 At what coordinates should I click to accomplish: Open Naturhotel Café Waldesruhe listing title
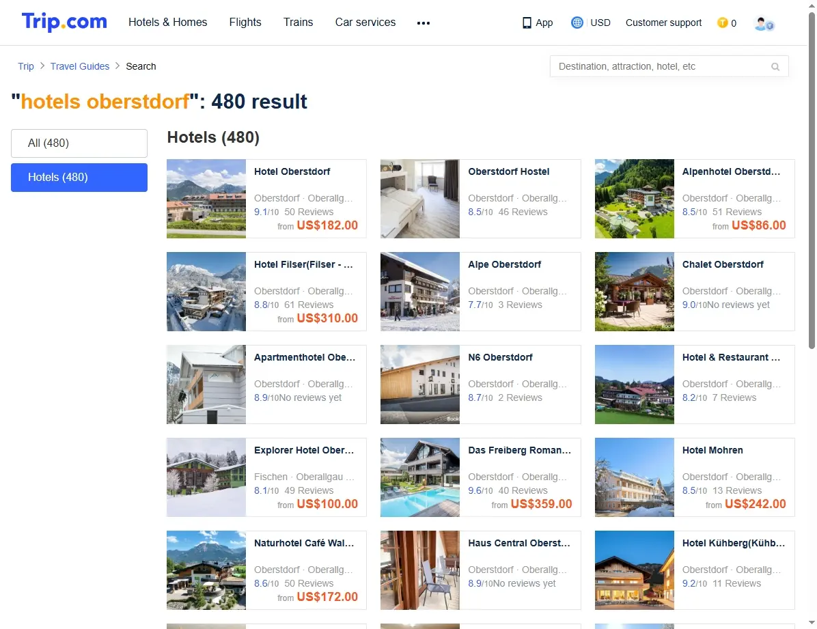(304, 542)
